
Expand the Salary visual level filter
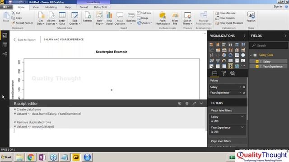tap(242, 117)
